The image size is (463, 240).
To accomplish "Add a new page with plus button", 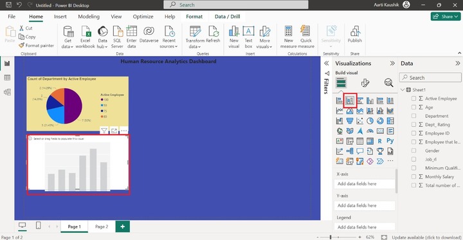I will pyautogui.click(x=123, y=226).
